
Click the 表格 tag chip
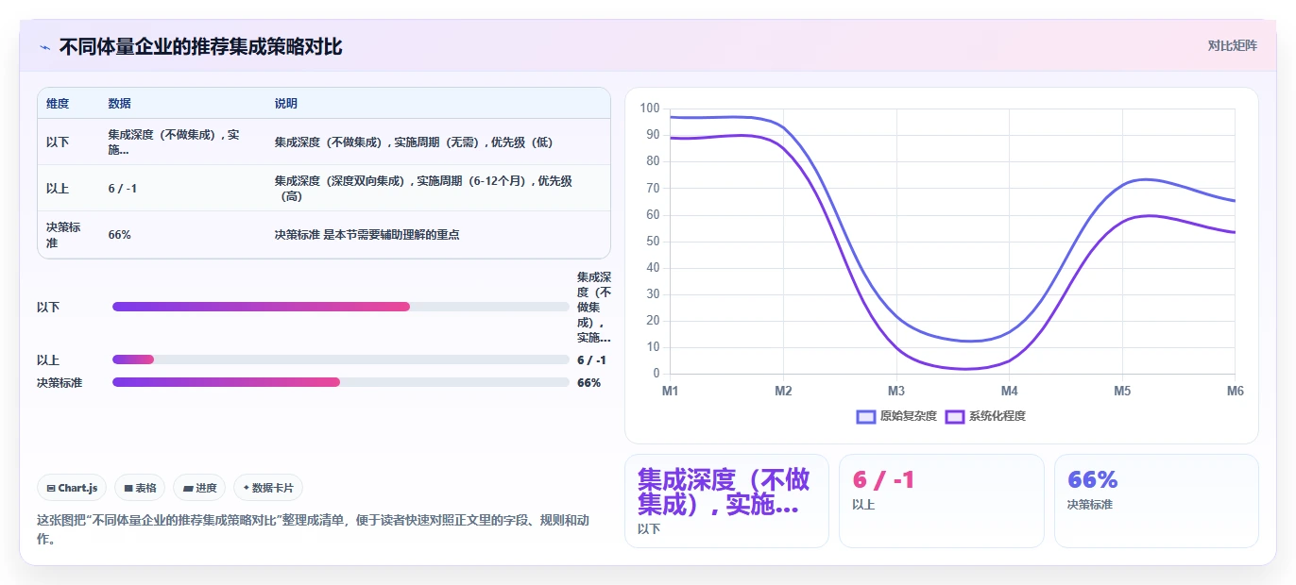point(140,488)
